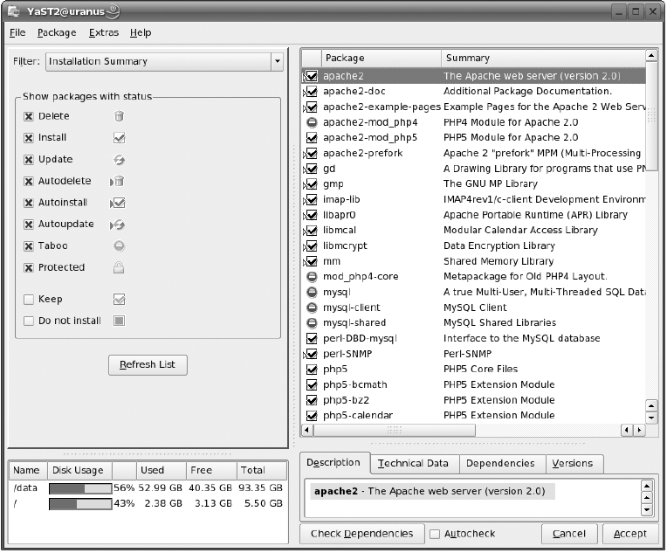This screenshot has height=553, width=667.
Task: Click package list scroll-right arrow
Action: [x=639, y=431]
